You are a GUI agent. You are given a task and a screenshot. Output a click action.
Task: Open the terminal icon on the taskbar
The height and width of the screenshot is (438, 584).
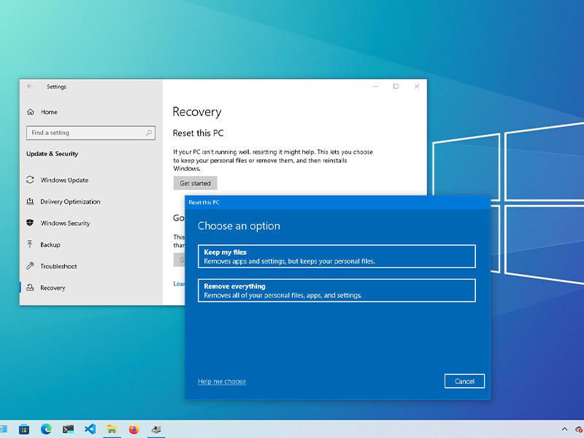click(68, 429)
